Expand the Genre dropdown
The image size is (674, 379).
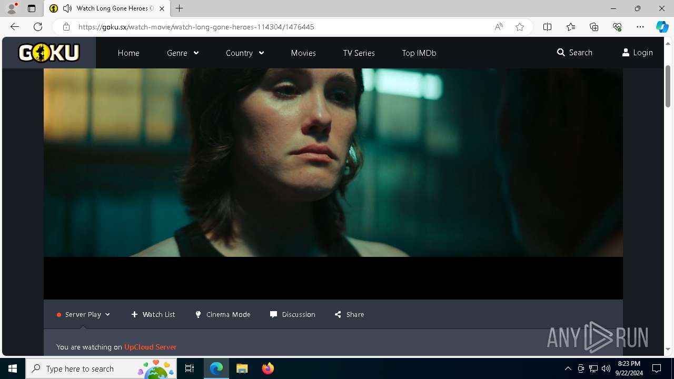[183, 53]
